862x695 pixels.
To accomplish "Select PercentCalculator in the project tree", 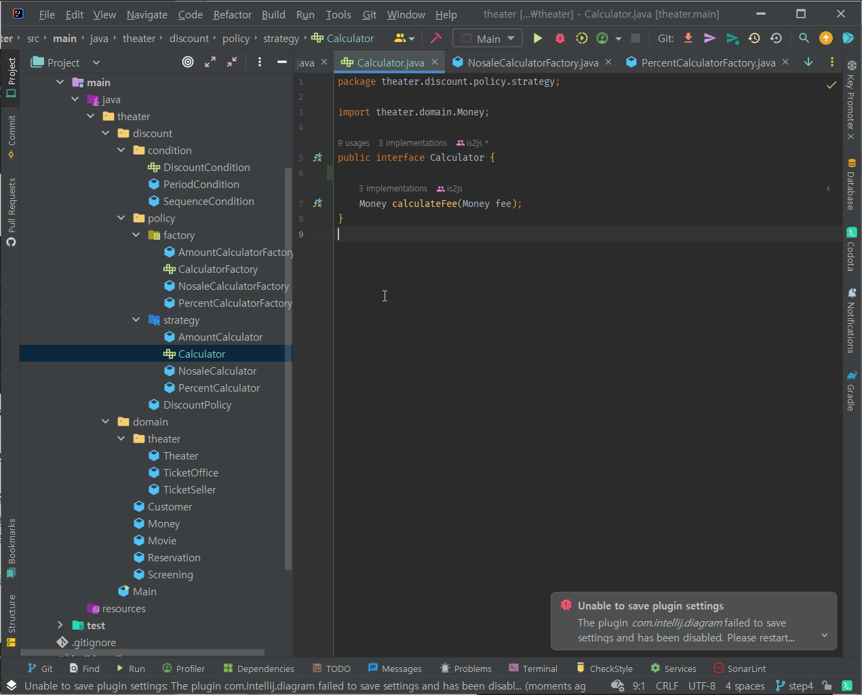I will [218, 388].
